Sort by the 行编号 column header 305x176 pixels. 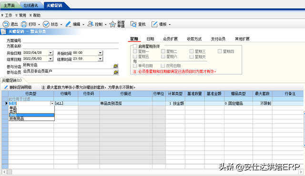click(66, 94)
